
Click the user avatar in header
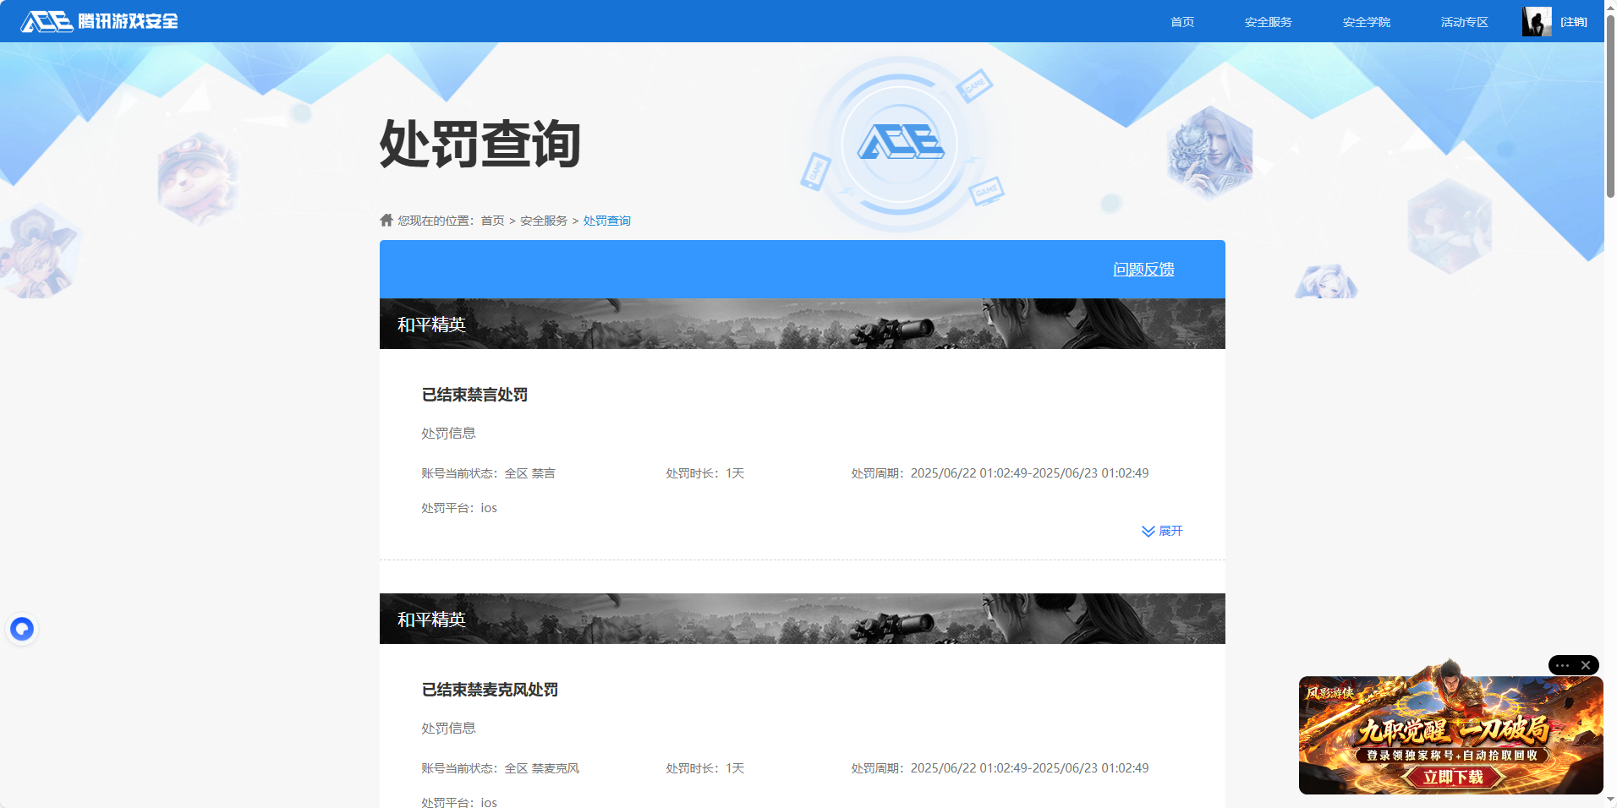point(1536,22)
